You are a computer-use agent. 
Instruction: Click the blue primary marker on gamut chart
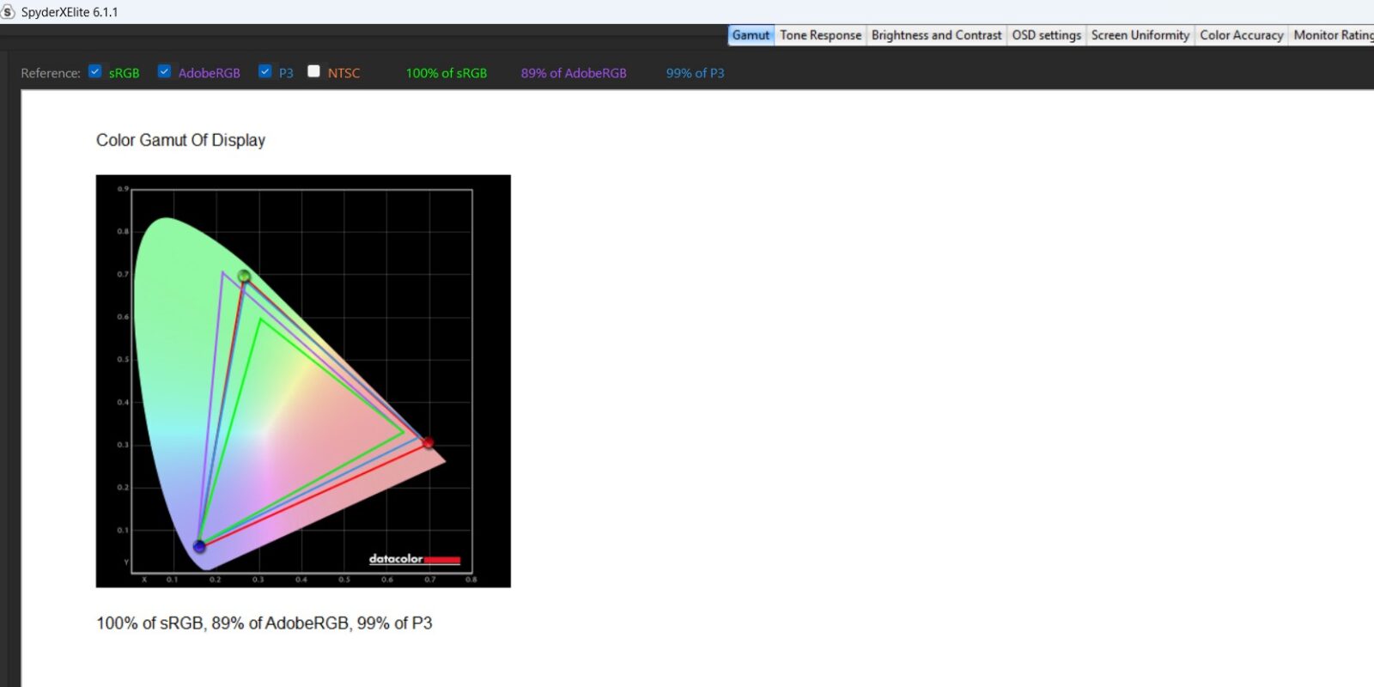point(199,546)
